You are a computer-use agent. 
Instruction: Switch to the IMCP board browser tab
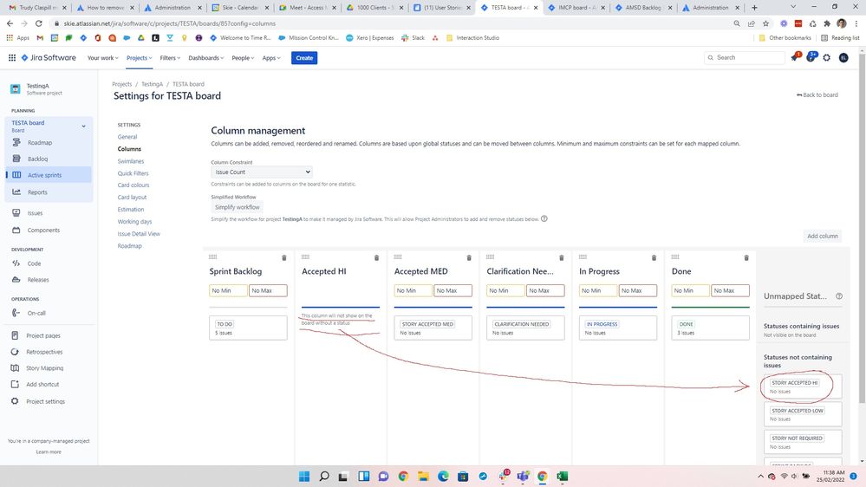[x=575, y=8]
